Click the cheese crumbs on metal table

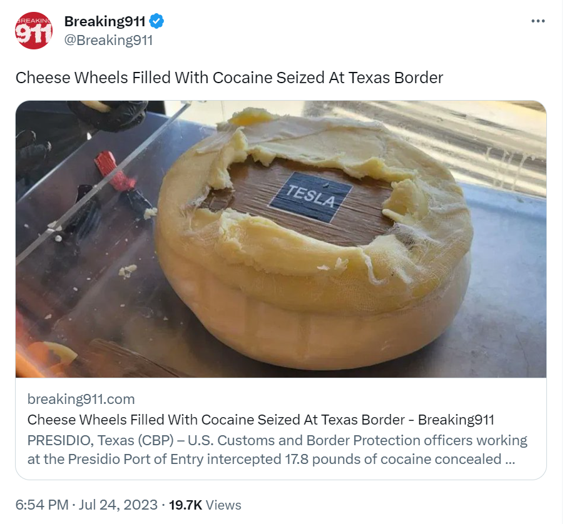coord(128,271)
